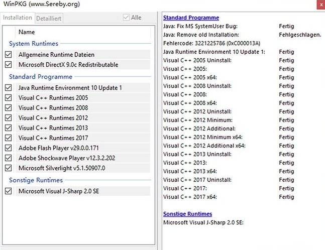Uncheck Microsoft Visual J-Sharp 2.0 SE checkbox
The width and height of the screenshot is (325, 250).
(x=9, y=191)
